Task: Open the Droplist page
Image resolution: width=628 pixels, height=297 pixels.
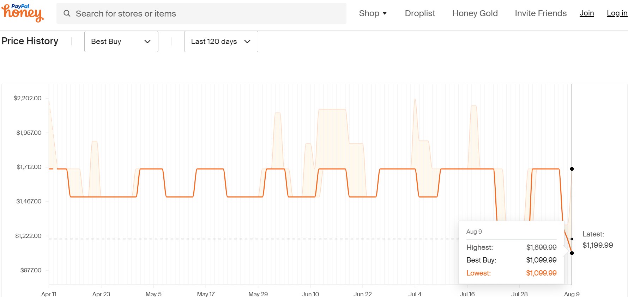Action: (420, 13)
